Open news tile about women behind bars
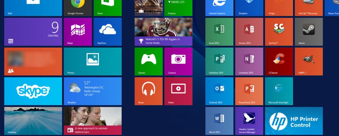Image resolution: width=339 pixels, height=136 pixels. (x=93, y=121)
